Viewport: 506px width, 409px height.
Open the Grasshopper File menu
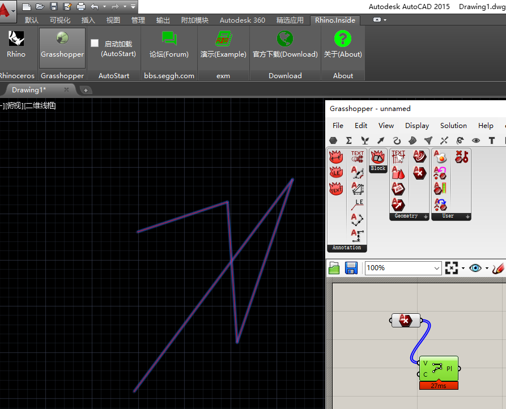(338, 125)
